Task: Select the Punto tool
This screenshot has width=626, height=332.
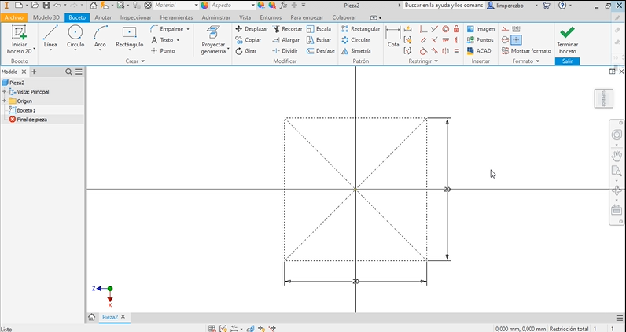Action: point(163,51)
